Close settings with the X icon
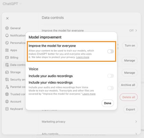This screenshot has width=144, height=138. (x=7, y=18)
